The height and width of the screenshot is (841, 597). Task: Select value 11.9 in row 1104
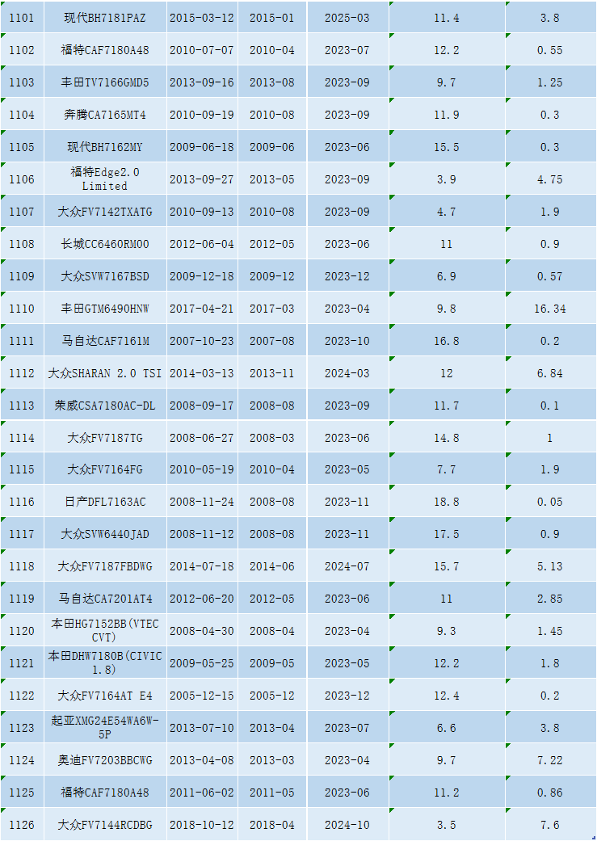447,114
